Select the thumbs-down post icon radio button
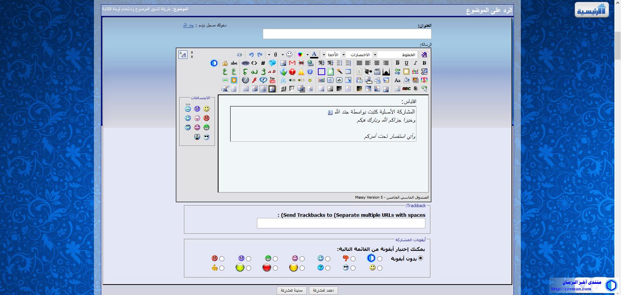 [353, 259]
